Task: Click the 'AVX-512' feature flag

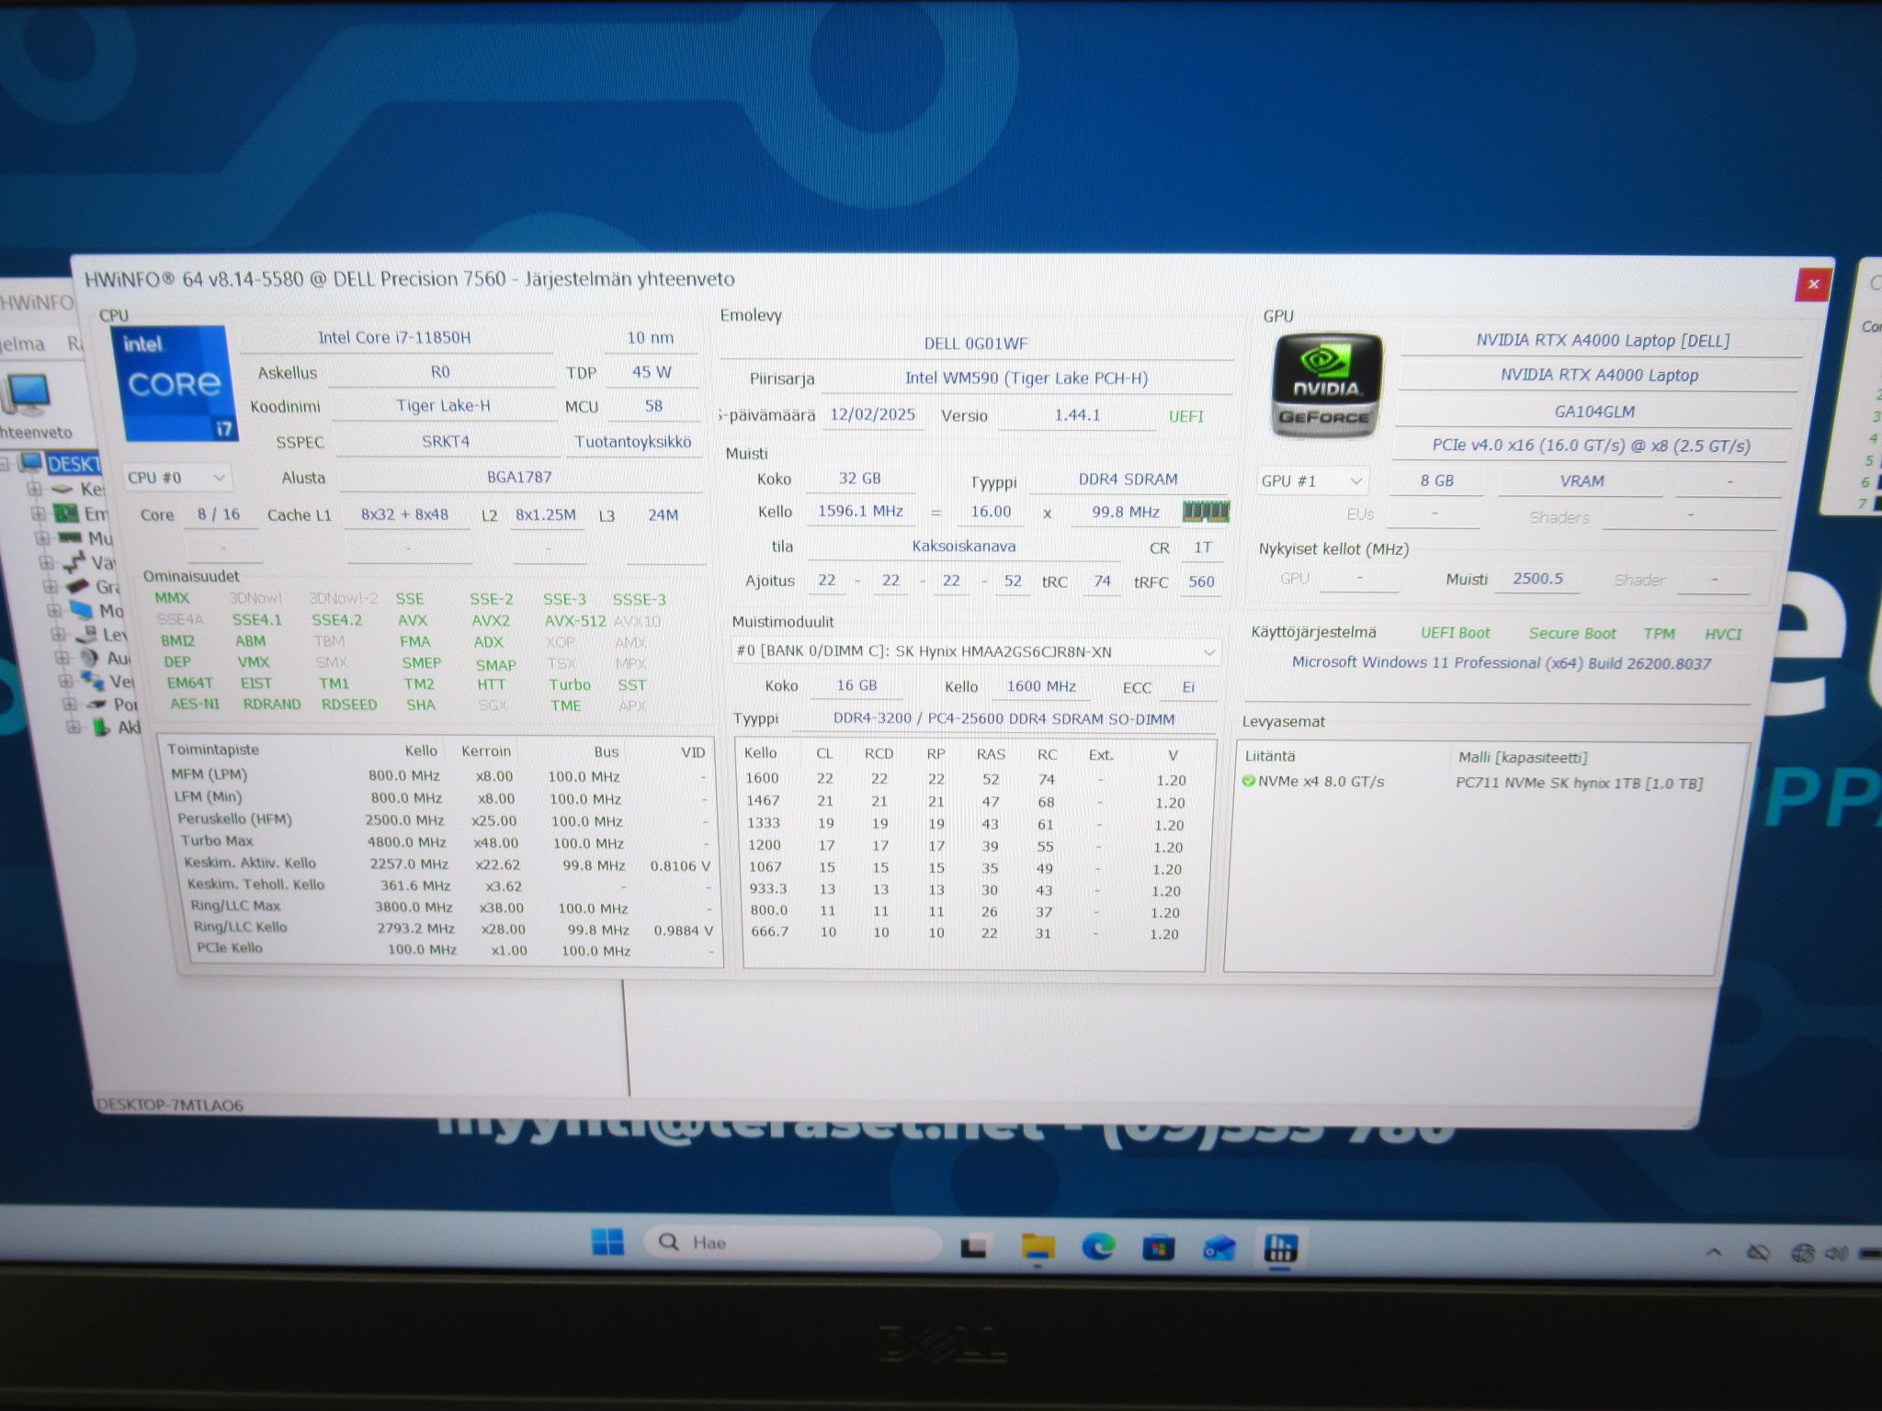Action: tap(575, 621)
